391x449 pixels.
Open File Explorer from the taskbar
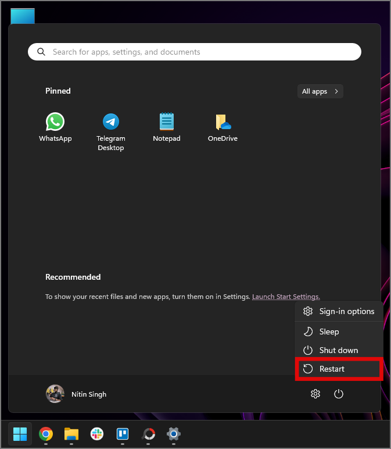point(71,434)
